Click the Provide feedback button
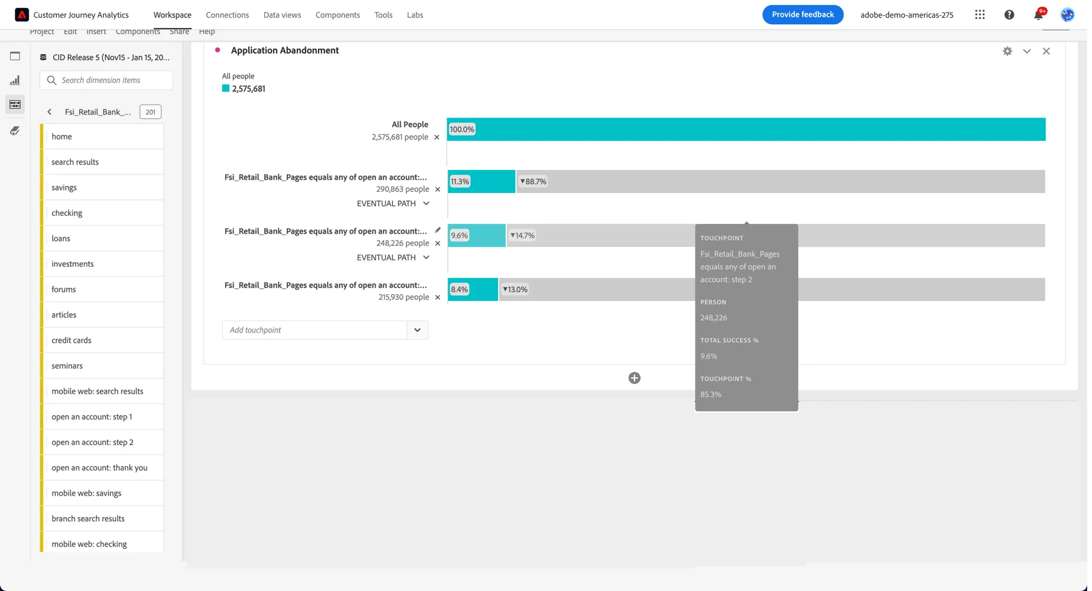This screenshot has height=591, width=1092. [x=803, y=15]
